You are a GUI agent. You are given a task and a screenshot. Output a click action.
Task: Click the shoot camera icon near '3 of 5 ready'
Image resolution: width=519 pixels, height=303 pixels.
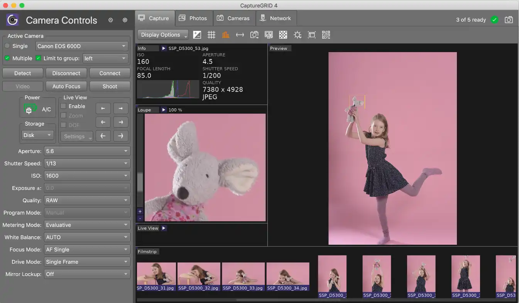coord(509,19)
